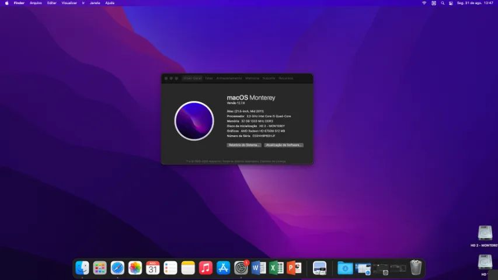Open Spotlight search in menu bar
Screen dimensions: 498x280
pyautogui.click(x=443, y=3)
